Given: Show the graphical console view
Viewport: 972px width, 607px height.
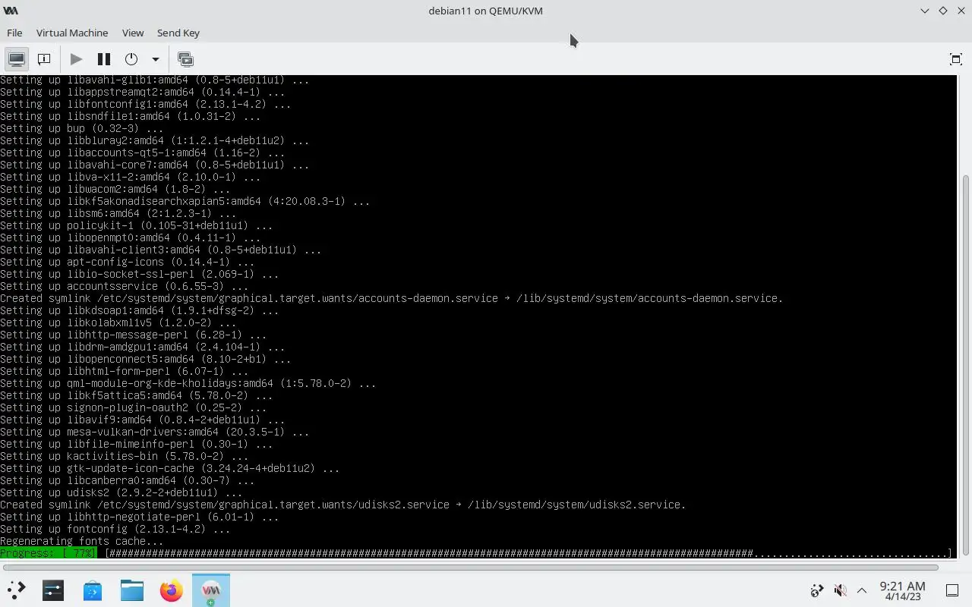Looking at the screenshot, I should tap(17, 59).
